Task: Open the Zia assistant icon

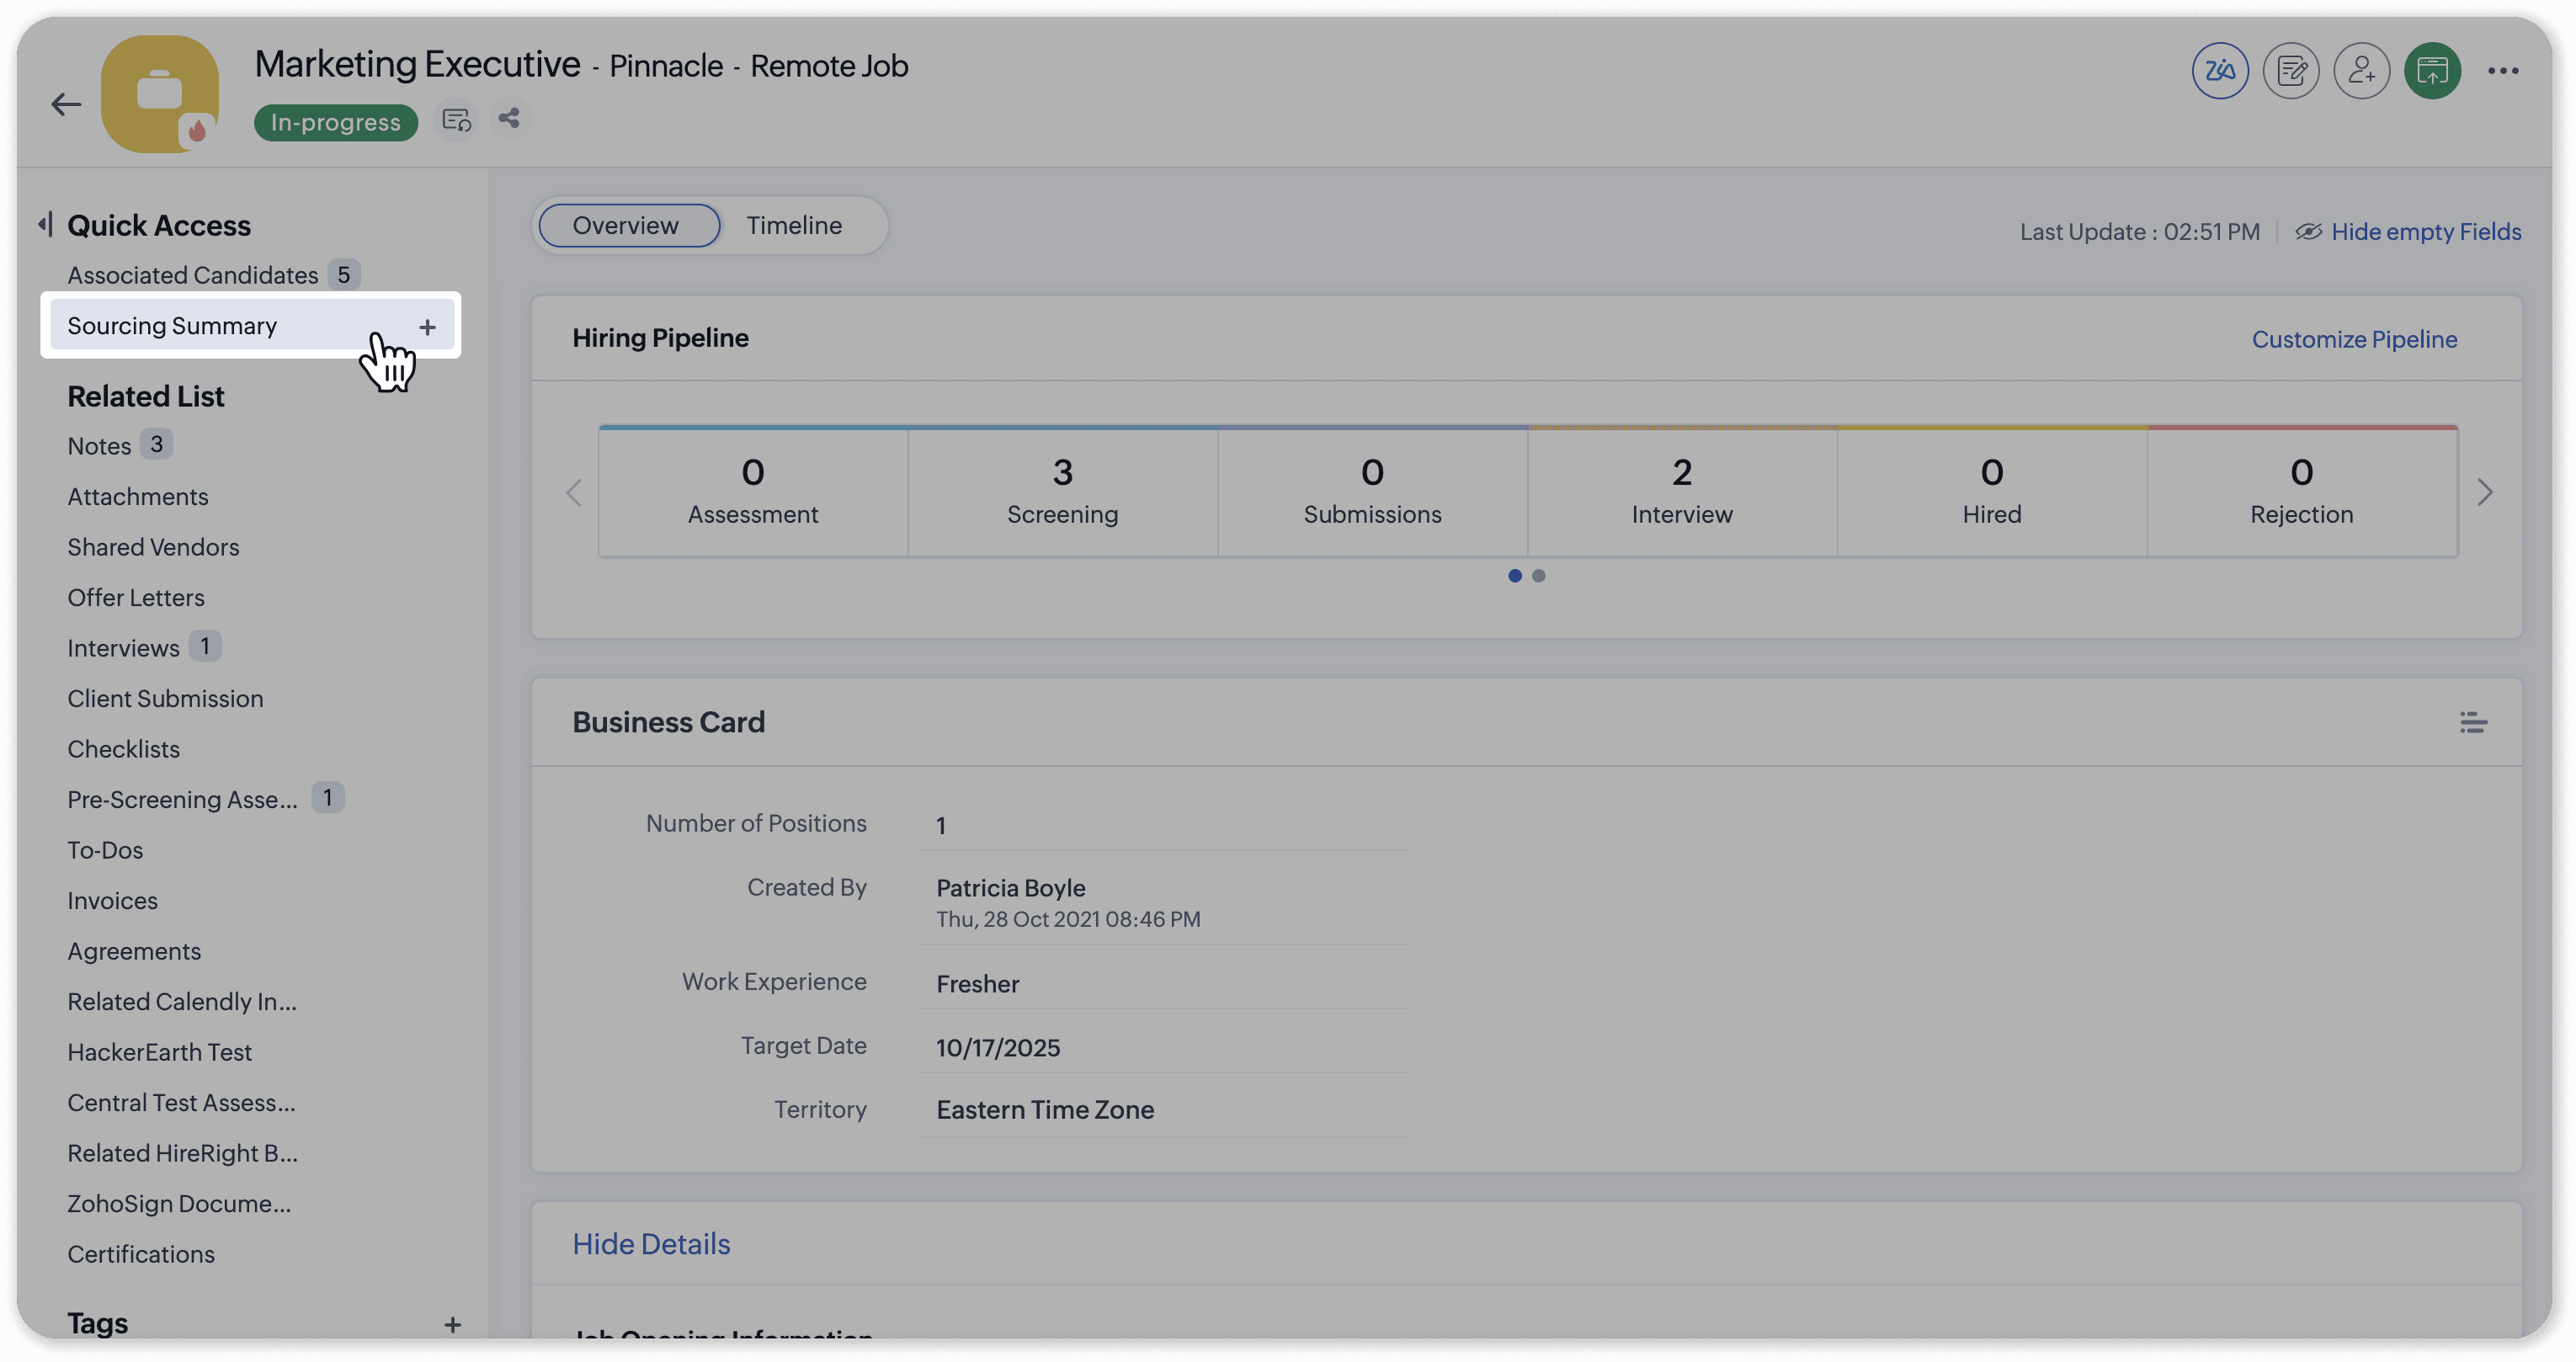Action: [2220, 71]
